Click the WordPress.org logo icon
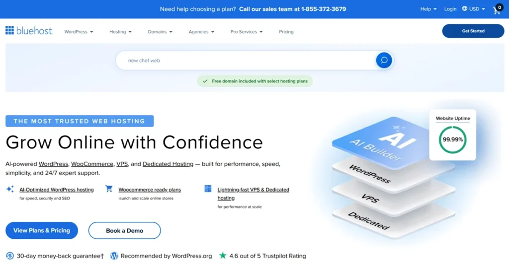Viewport: 509px width, 268px height. point(114,256)
